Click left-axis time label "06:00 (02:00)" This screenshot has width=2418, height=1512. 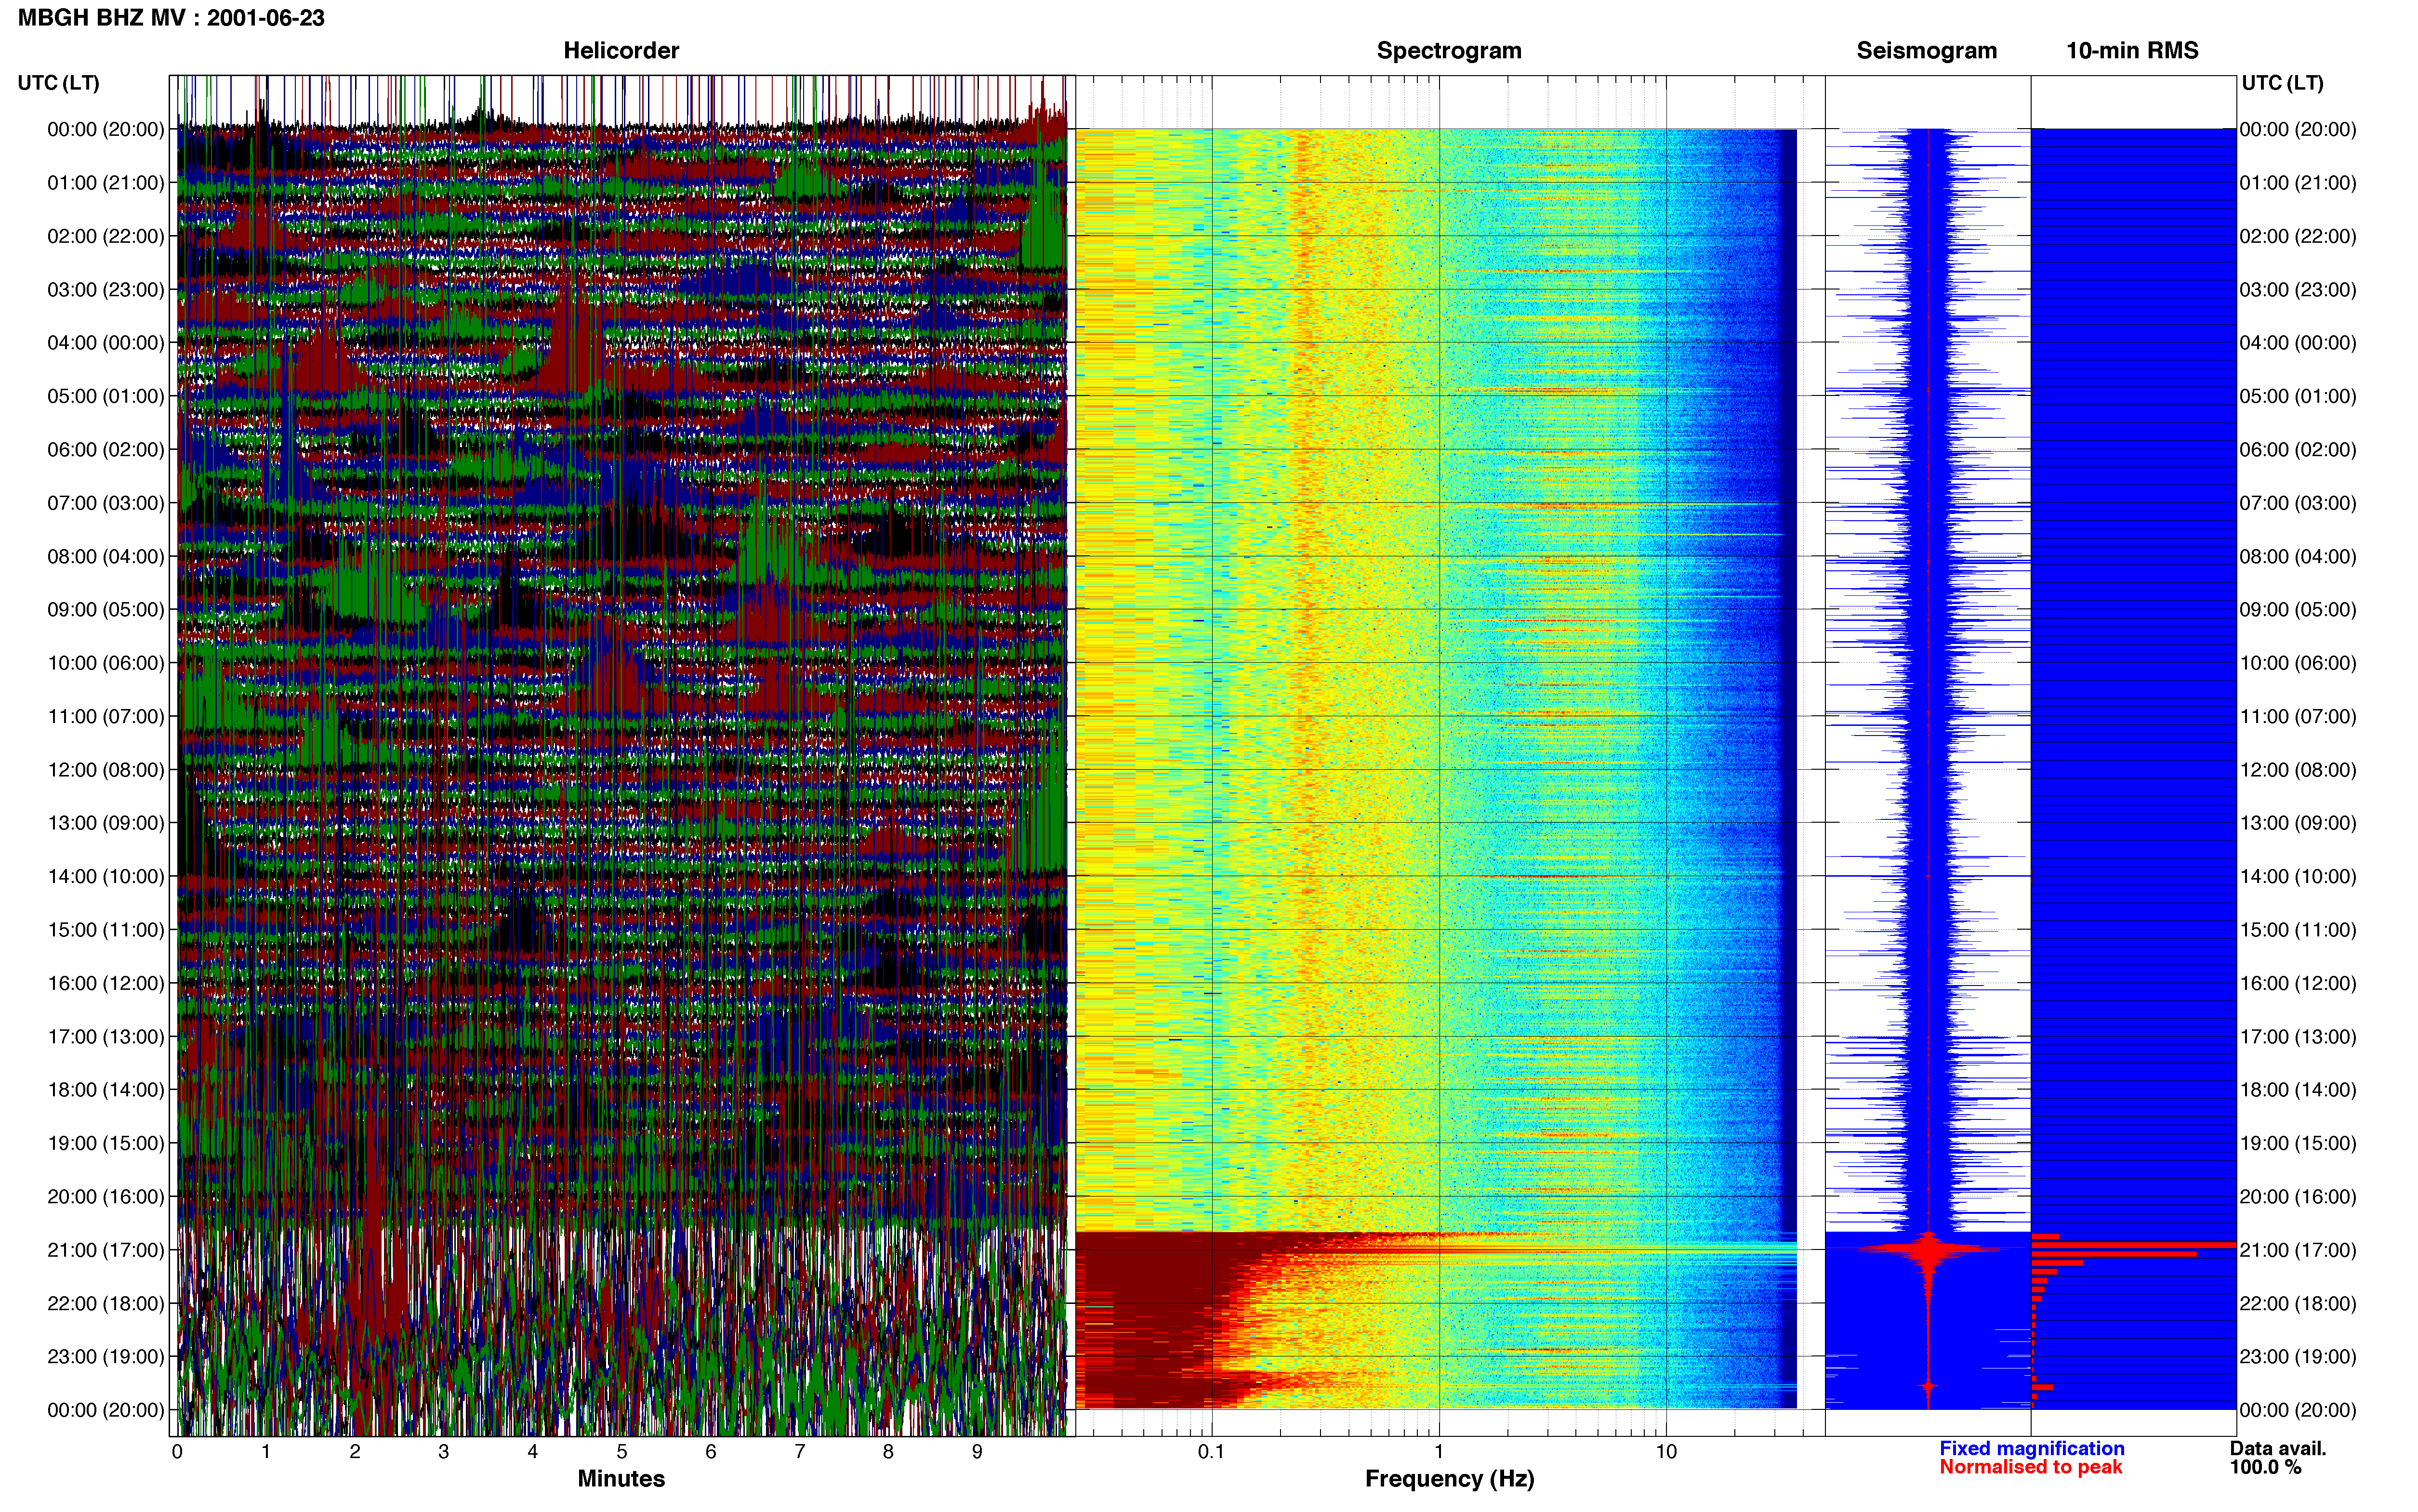click(106, 450)
